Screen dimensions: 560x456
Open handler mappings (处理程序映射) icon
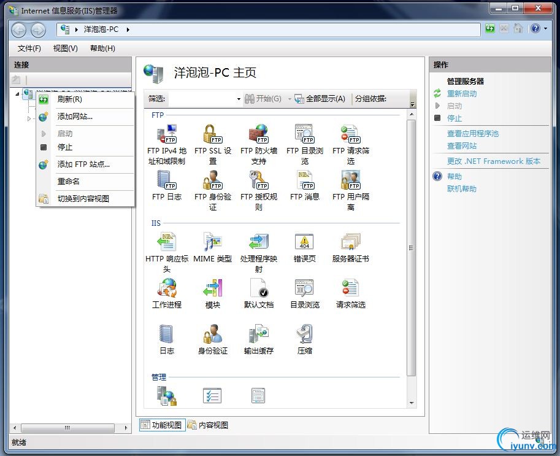coord(259,242)
